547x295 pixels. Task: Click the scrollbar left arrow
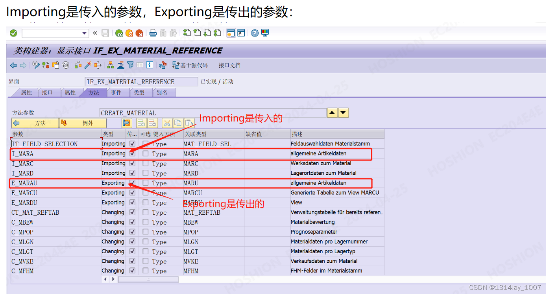click(x=105, y=279)
